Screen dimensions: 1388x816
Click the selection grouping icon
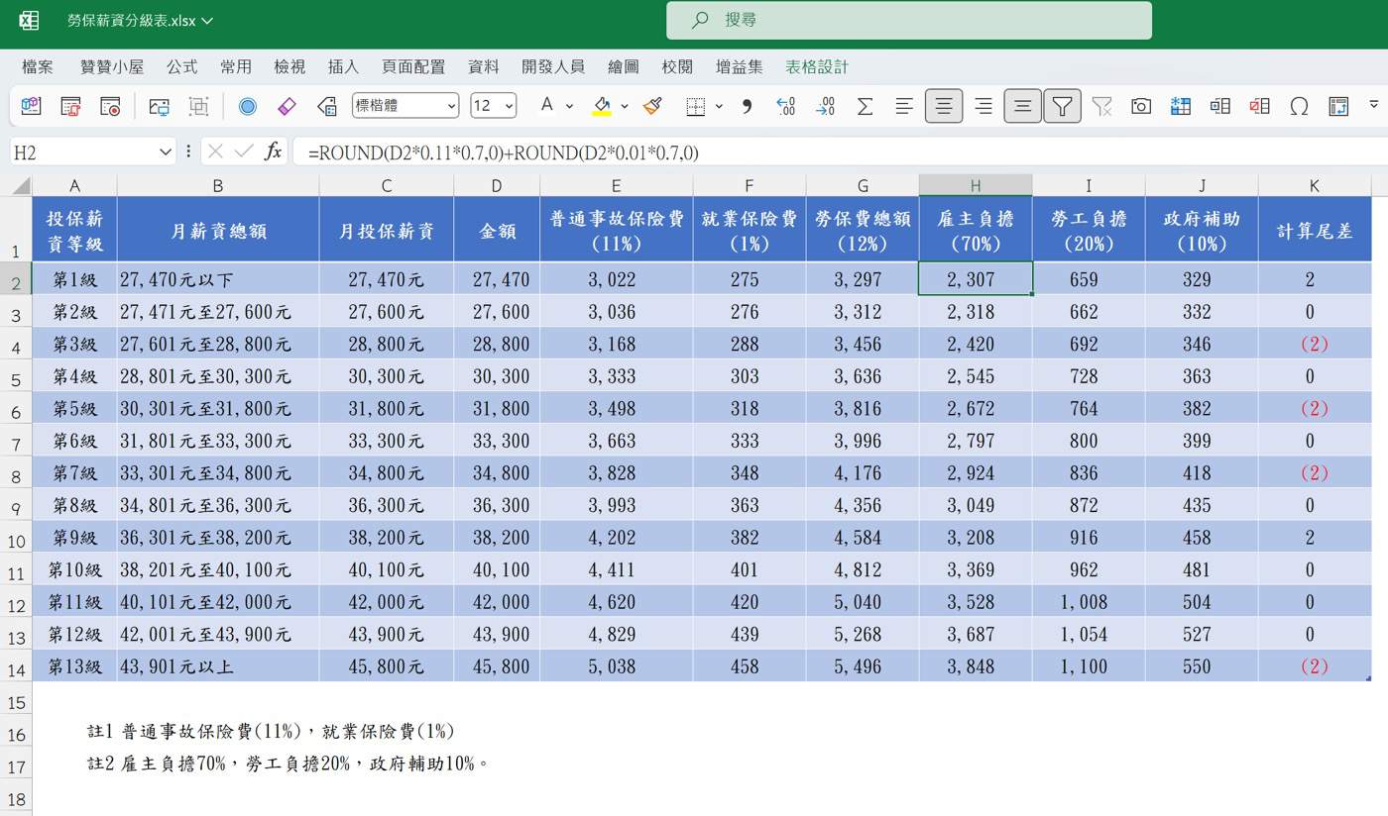click(199, 106)
